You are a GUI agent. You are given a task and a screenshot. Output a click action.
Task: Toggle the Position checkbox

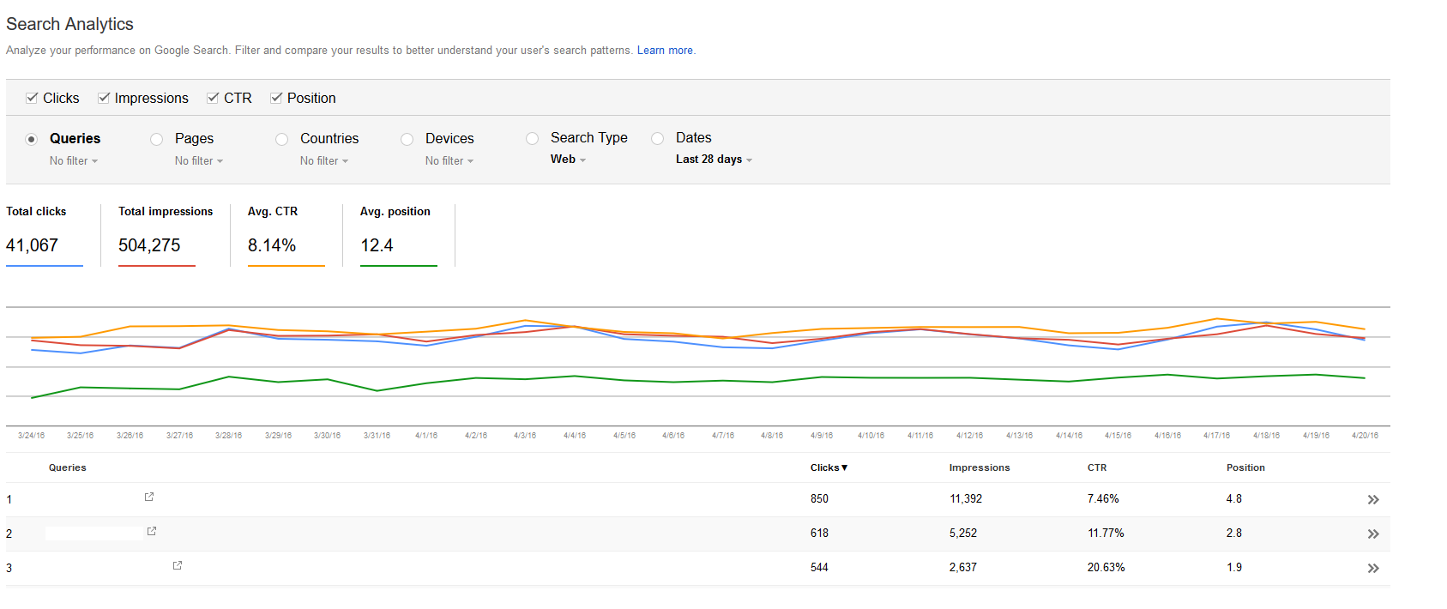pyautogui.click(x=276, y=98)
